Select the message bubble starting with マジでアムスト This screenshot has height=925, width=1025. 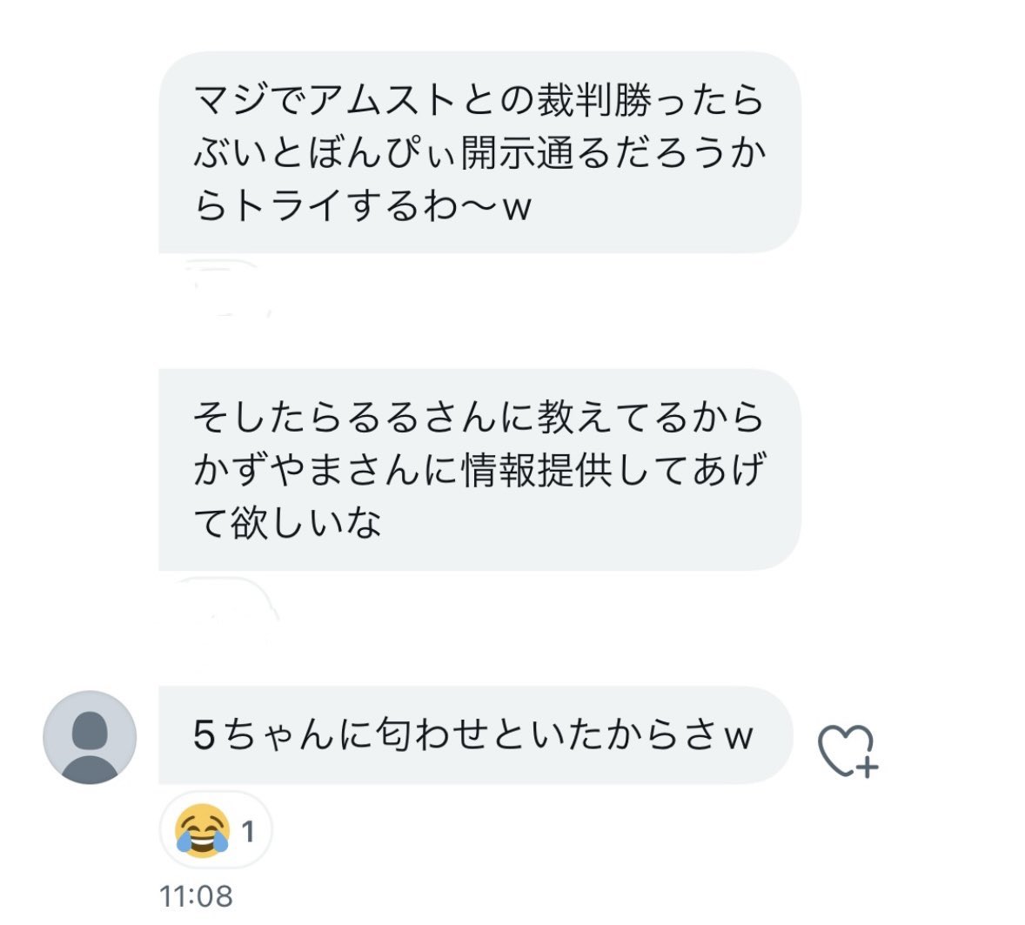[x=479, y=152]
